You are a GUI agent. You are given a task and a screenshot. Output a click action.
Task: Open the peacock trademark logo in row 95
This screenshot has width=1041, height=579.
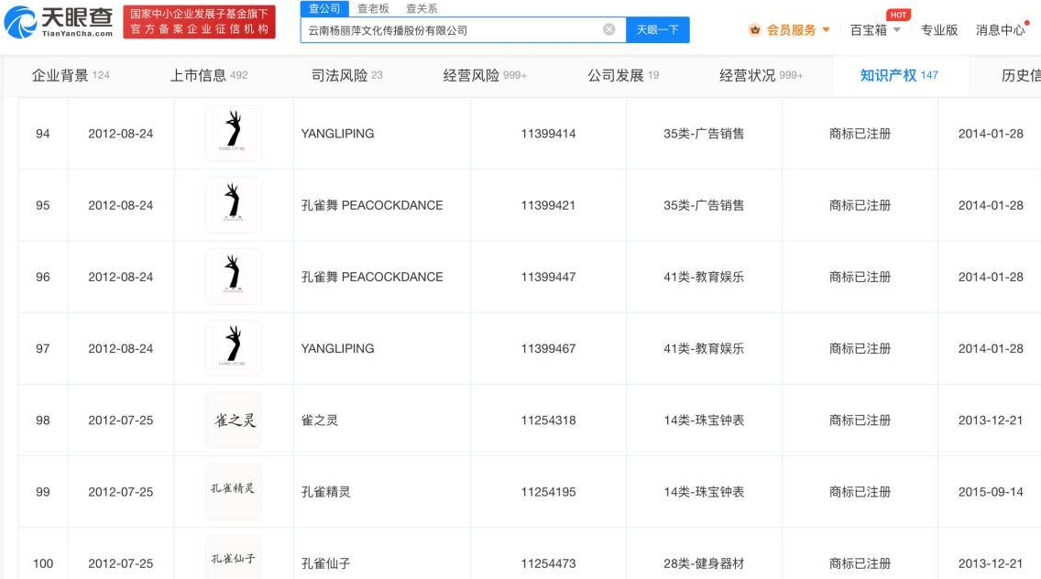tap(233, 205)
